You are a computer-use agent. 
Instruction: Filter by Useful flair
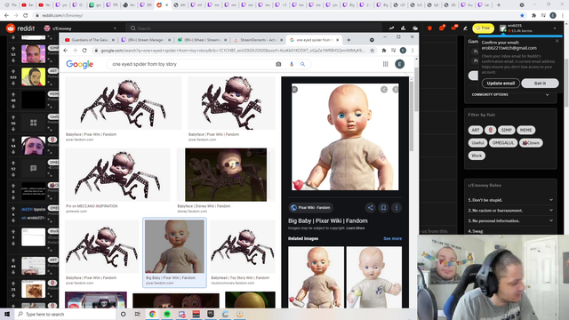click(477, 142)
